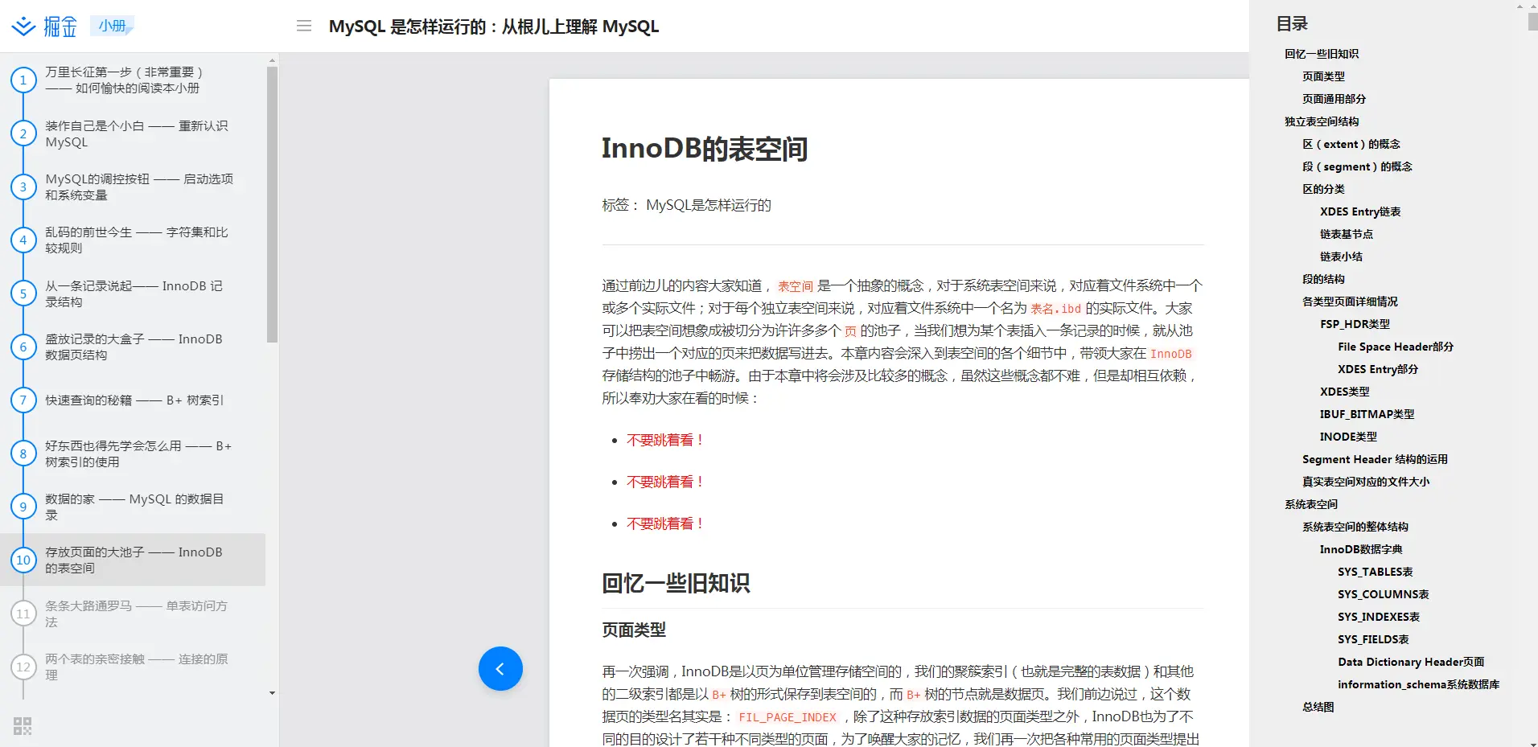Jump to SYS_COLUMNS表 in contents
Image resolution: width=1538 pixels, height=747 pixels.
(x=1384, y=594)
